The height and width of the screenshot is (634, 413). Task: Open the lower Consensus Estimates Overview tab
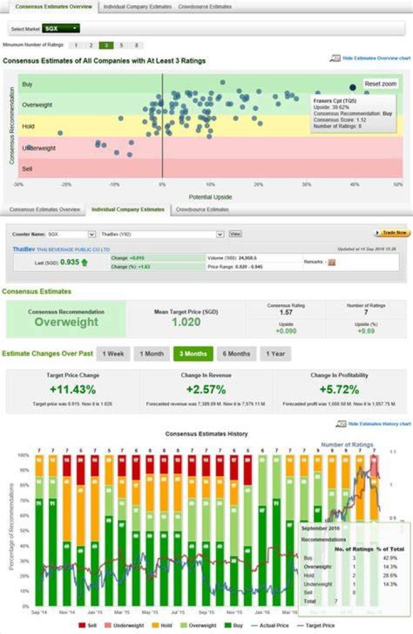pyautogui.click(x=45, y=210)
